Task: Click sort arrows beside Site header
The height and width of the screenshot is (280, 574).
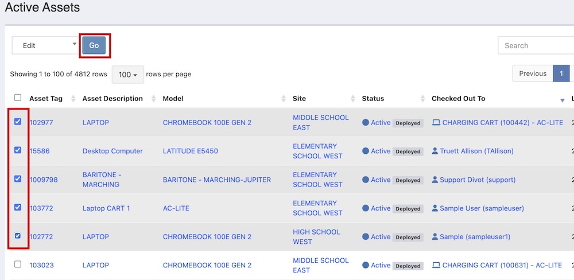Action: pos(352,99)
